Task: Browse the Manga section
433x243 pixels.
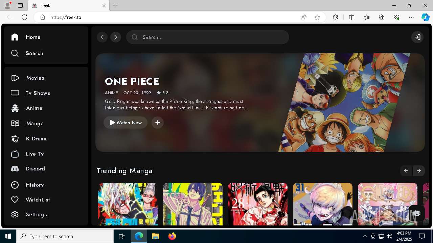Action: click(27, 124)
